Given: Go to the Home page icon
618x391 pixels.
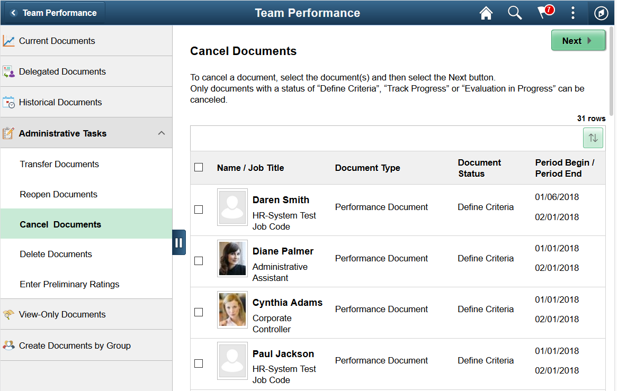Looking at the screenshot, I should 486,13.
